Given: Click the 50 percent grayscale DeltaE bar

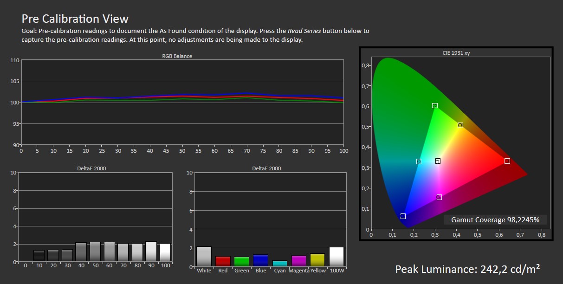Looking at the screenshot, I should [95, 252].
